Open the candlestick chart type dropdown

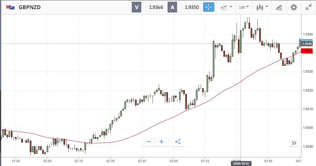coord(262,7)
